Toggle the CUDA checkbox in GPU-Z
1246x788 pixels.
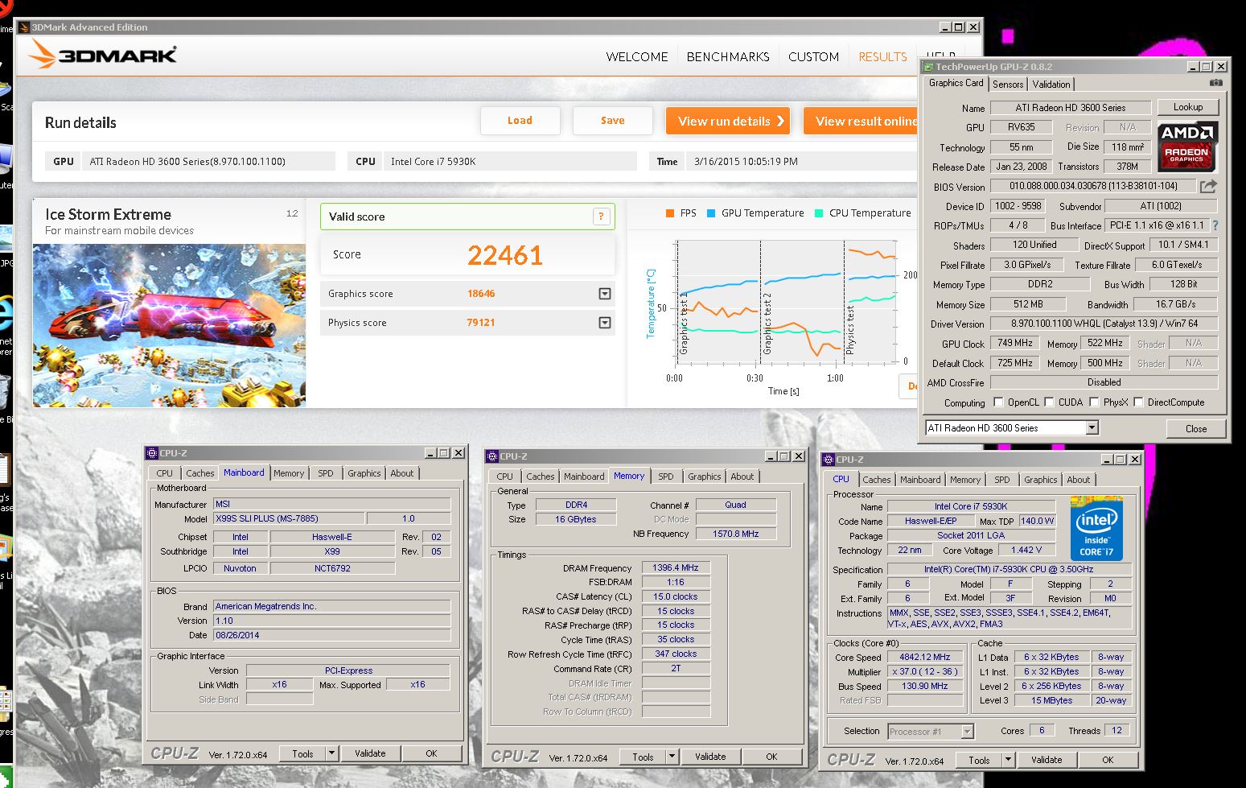pyautogui.click(x=1049, y=402)
